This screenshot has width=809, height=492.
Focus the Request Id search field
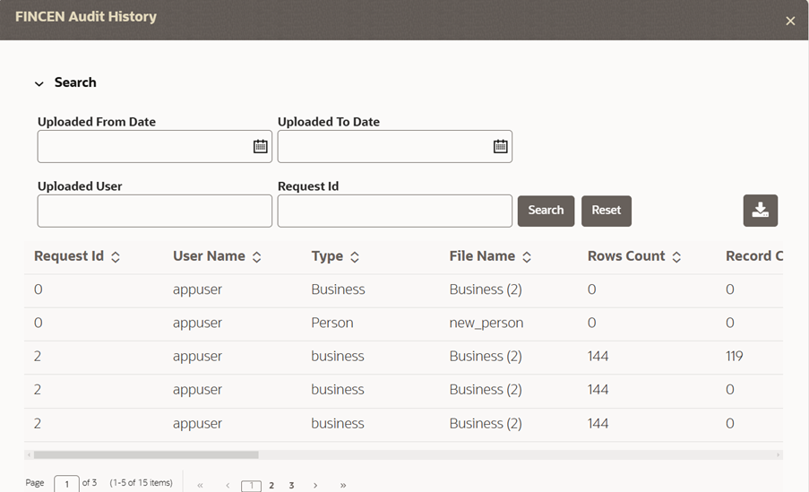coord(395,211)
